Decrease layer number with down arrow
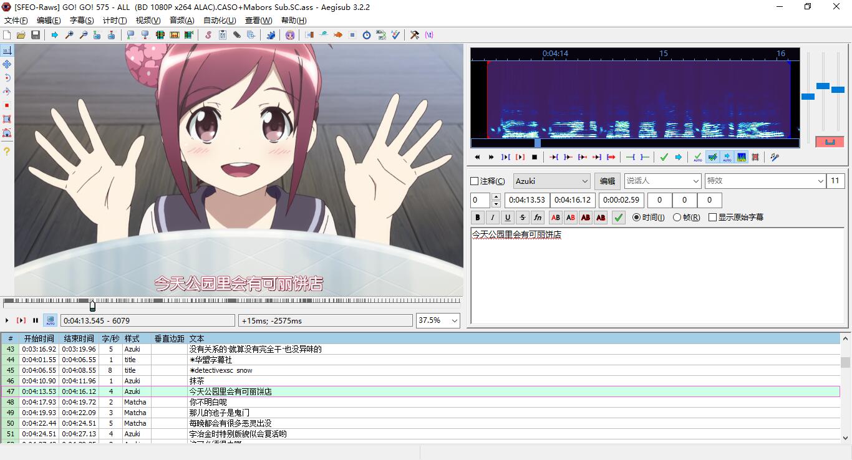852x460 pixels. pyautogui.click(x=496, y=204)
